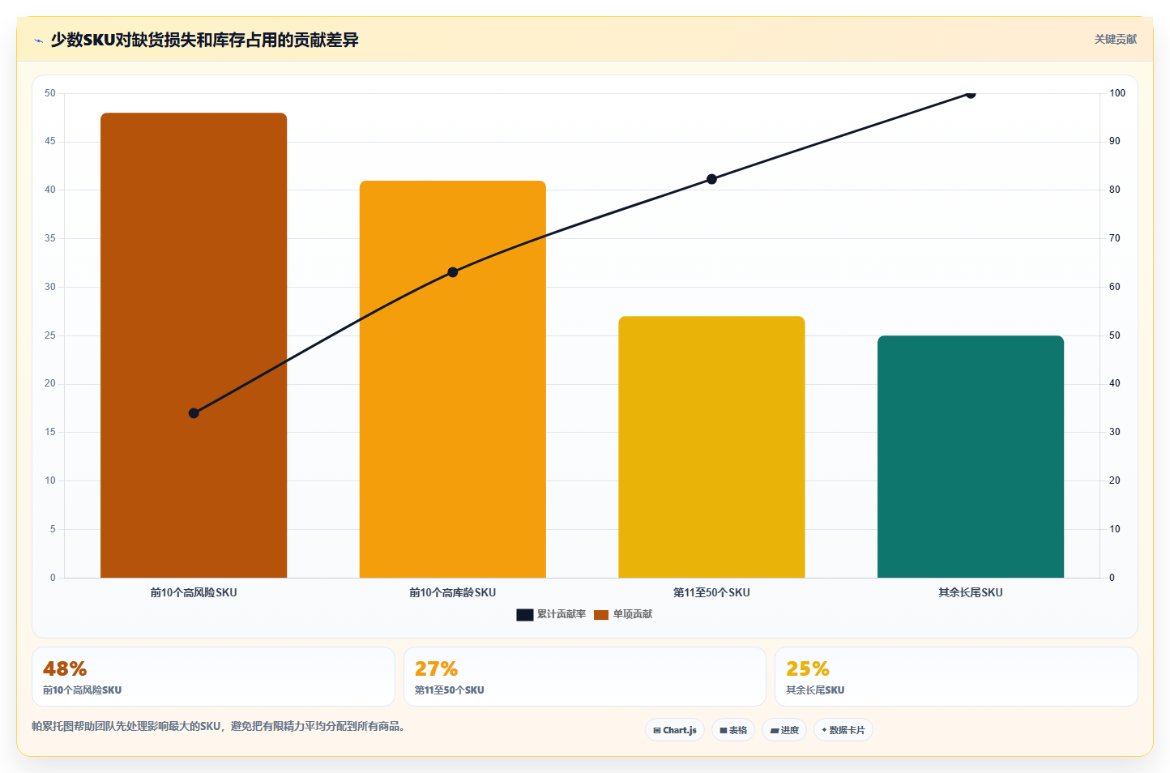Click the title 少数SKU对缺货损失和库存占用的贡献差异

click(204, 40)
